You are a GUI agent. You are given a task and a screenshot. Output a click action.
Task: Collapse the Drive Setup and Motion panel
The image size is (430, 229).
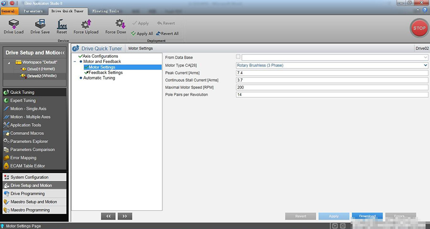tap(63, 52)
